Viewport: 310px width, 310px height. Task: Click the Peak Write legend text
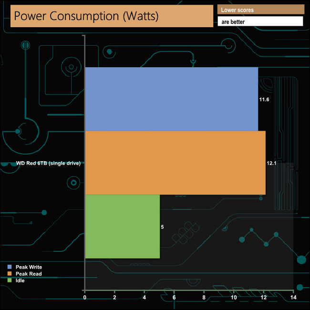pos(29,267)
